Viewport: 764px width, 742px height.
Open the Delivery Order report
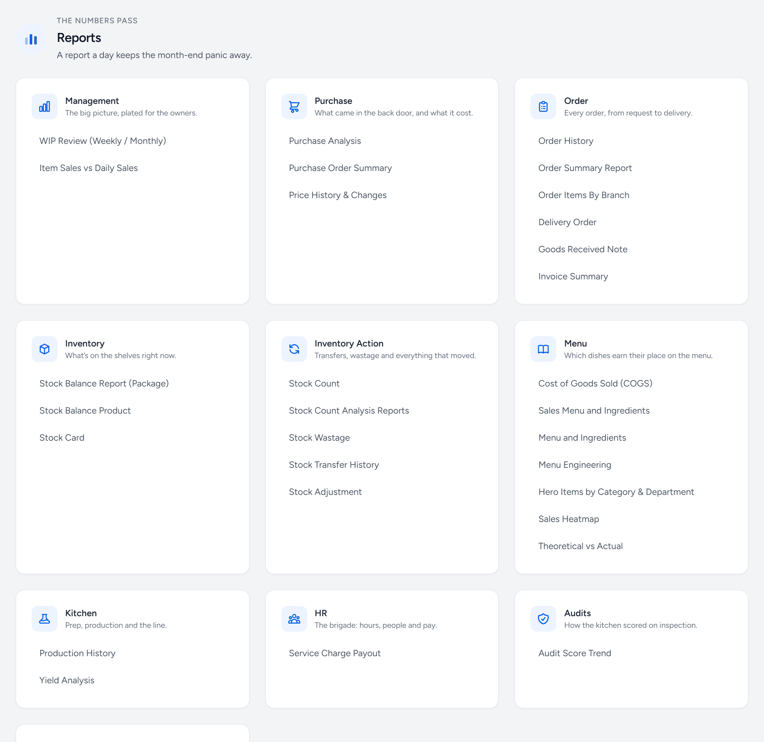tap(567, 222)
